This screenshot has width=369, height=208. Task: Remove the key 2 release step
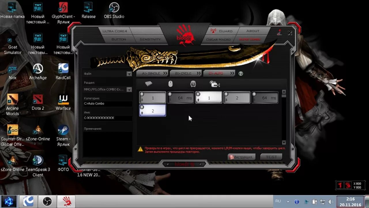142,107
